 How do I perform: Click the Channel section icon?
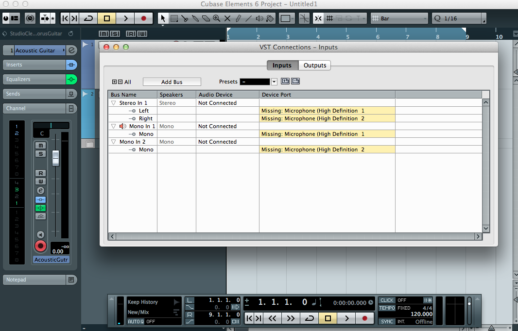[71, 109]
